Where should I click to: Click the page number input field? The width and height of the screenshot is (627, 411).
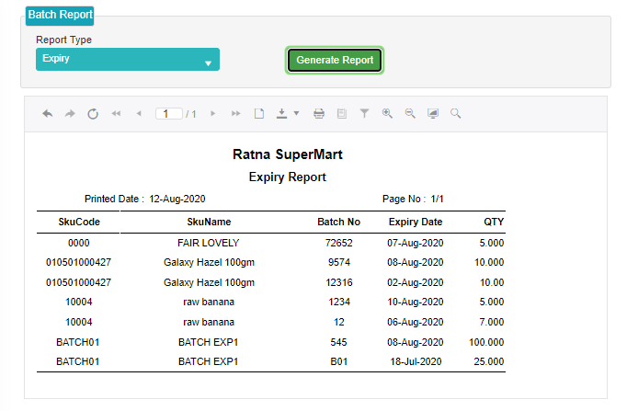pos(169,114)
